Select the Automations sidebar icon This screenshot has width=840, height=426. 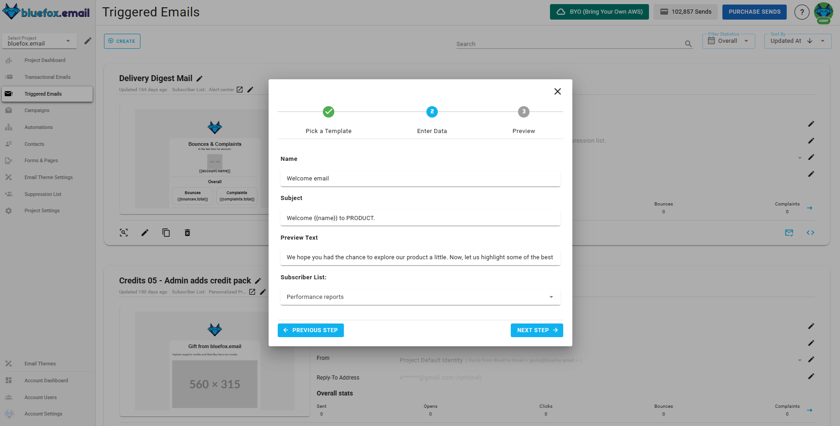click(9, 127)
